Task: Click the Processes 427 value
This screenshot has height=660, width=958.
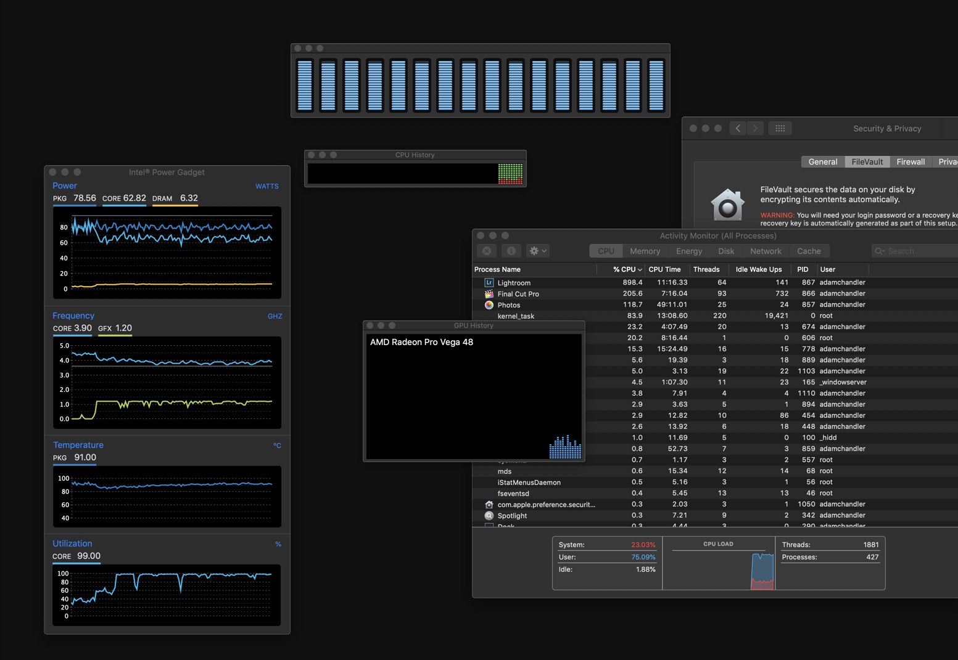Action: tap(872, 557)
